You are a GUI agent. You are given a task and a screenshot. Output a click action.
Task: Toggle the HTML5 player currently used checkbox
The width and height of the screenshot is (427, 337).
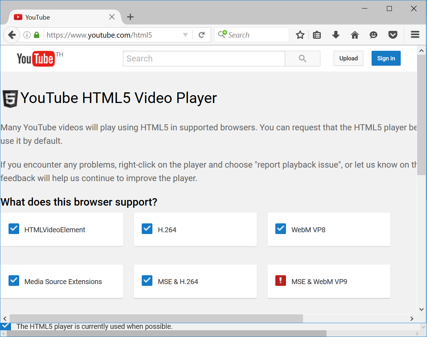[6, 326]
